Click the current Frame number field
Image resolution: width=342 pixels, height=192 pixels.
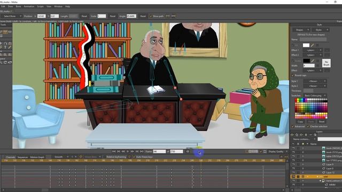[x=159, y=151]
